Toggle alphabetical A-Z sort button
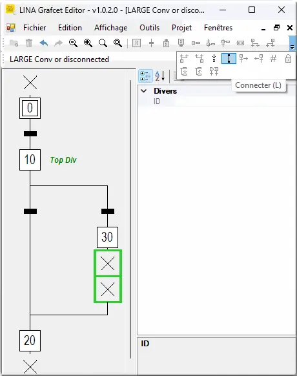The image size is (297, 376). pos(160,76)
